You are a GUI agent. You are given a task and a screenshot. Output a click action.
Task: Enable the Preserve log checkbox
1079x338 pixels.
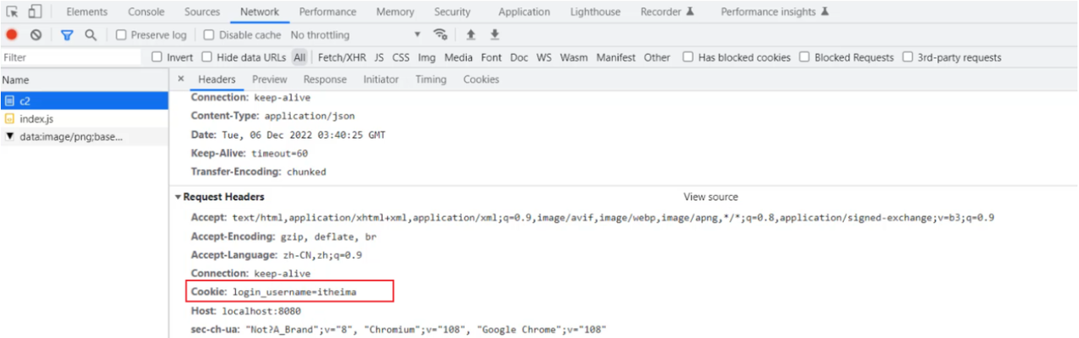121,35
